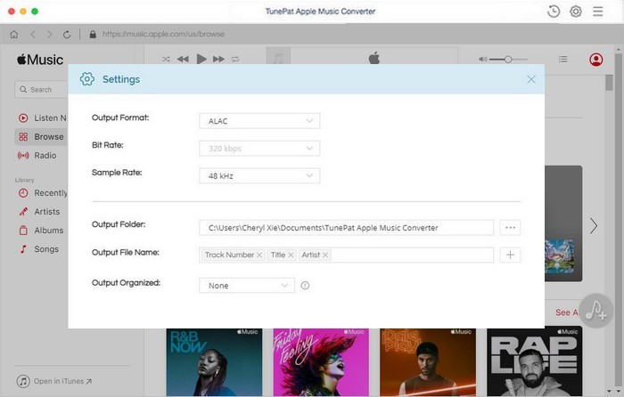Viewport: 624px width, 397px height.
Task: Remove the Artist tag
Action: [x=325, y=255]
